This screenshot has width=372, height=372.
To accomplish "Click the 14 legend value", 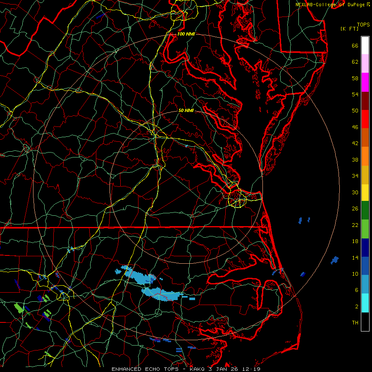I will pos(355,258).
